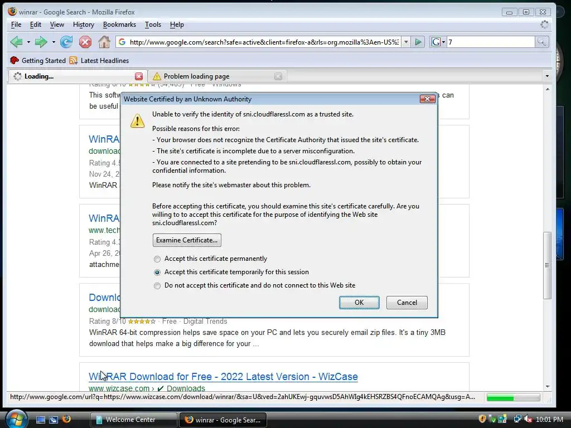Go to the Home page

(104, 42)
